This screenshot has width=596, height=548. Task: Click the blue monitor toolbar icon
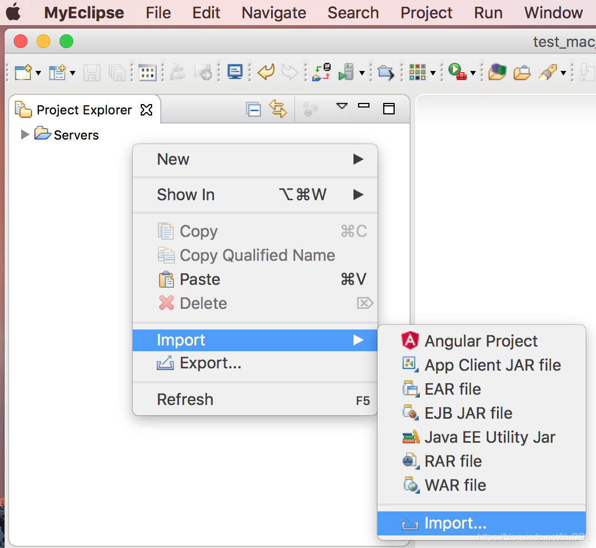point(235,72)
